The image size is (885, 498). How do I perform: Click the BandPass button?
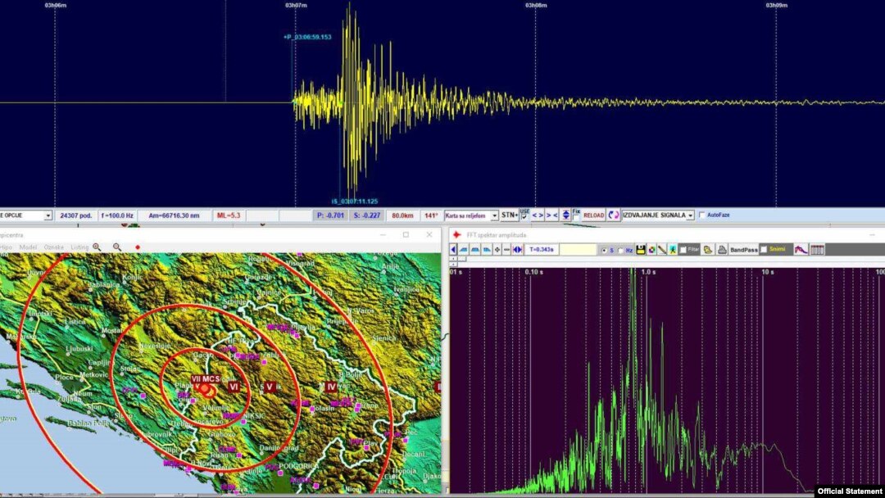[744, 249]
